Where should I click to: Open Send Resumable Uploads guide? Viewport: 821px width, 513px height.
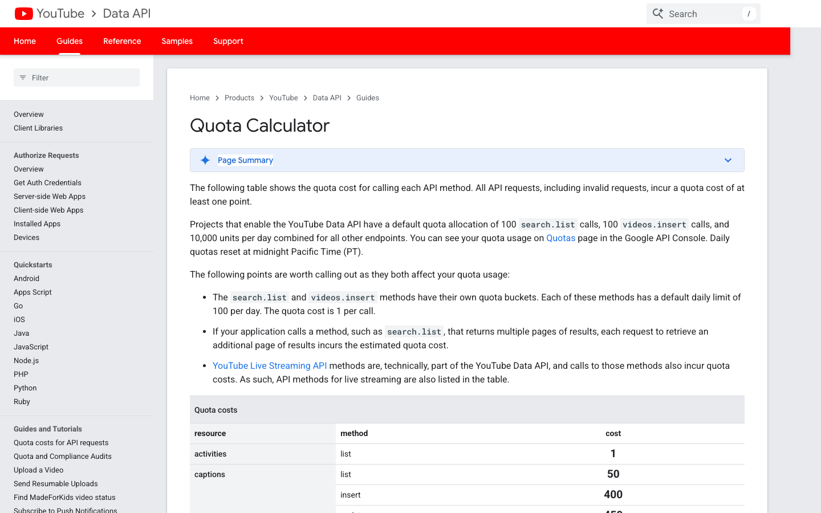pos(55,484)
